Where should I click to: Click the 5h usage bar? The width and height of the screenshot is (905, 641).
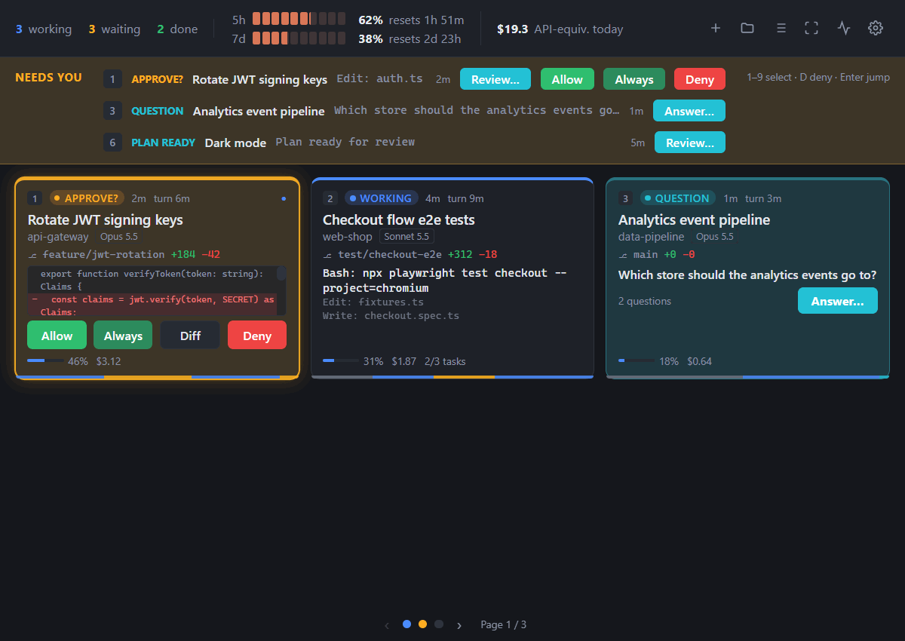pyautogui.click(x=299, y=20)
